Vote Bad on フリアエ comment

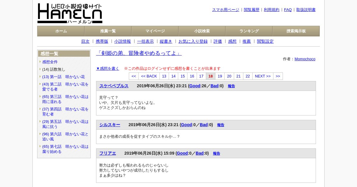(200, 153)
